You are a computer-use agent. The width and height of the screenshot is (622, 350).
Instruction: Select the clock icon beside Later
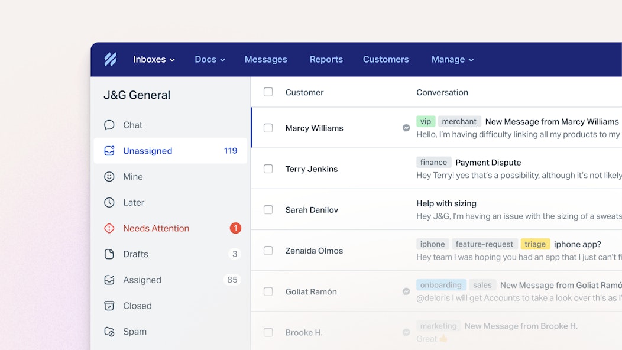tap(109, 202)
